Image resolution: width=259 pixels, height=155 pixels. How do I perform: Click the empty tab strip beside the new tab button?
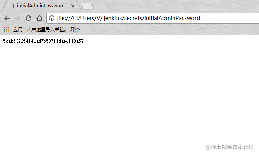(x=176, y=5)
